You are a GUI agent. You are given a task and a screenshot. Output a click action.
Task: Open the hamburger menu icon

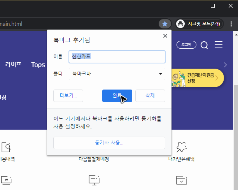coord(219,45)
